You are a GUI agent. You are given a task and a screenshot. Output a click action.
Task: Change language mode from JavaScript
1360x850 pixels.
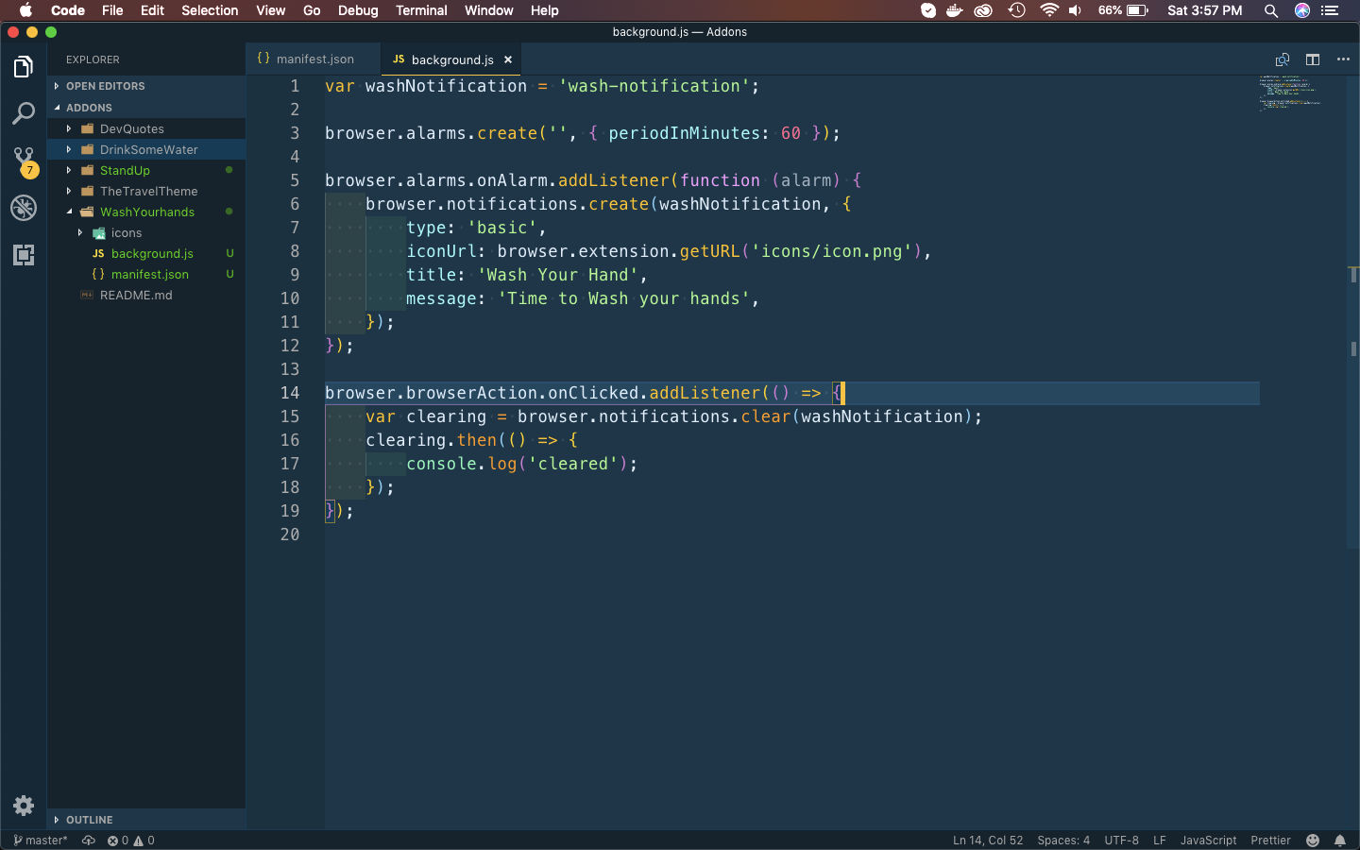pyautogui.click(x=1208, y=841)
